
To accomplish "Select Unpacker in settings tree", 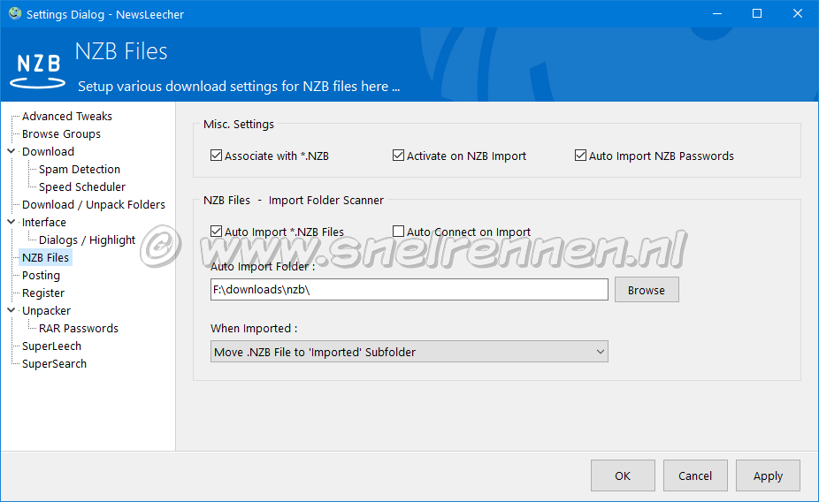I will [x=46, y=311].
